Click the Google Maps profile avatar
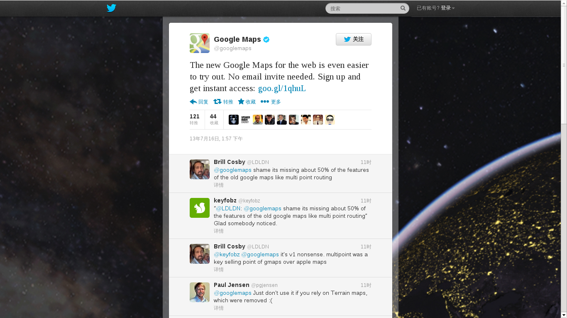Screen dimensions: 567x318 (200, 43)
